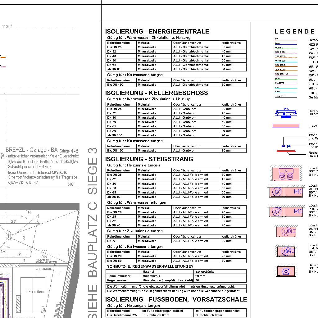The height and width of the screenshot is (318, 318).
Task: Select the first Lösch symbol with two extinguishers
Action: tap(286, 174)
